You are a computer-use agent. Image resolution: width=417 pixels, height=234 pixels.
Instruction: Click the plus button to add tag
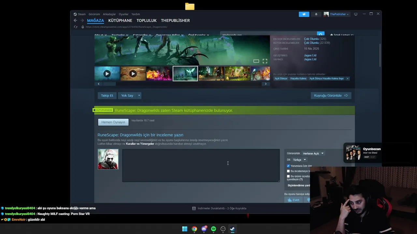[x=348, y=78]
